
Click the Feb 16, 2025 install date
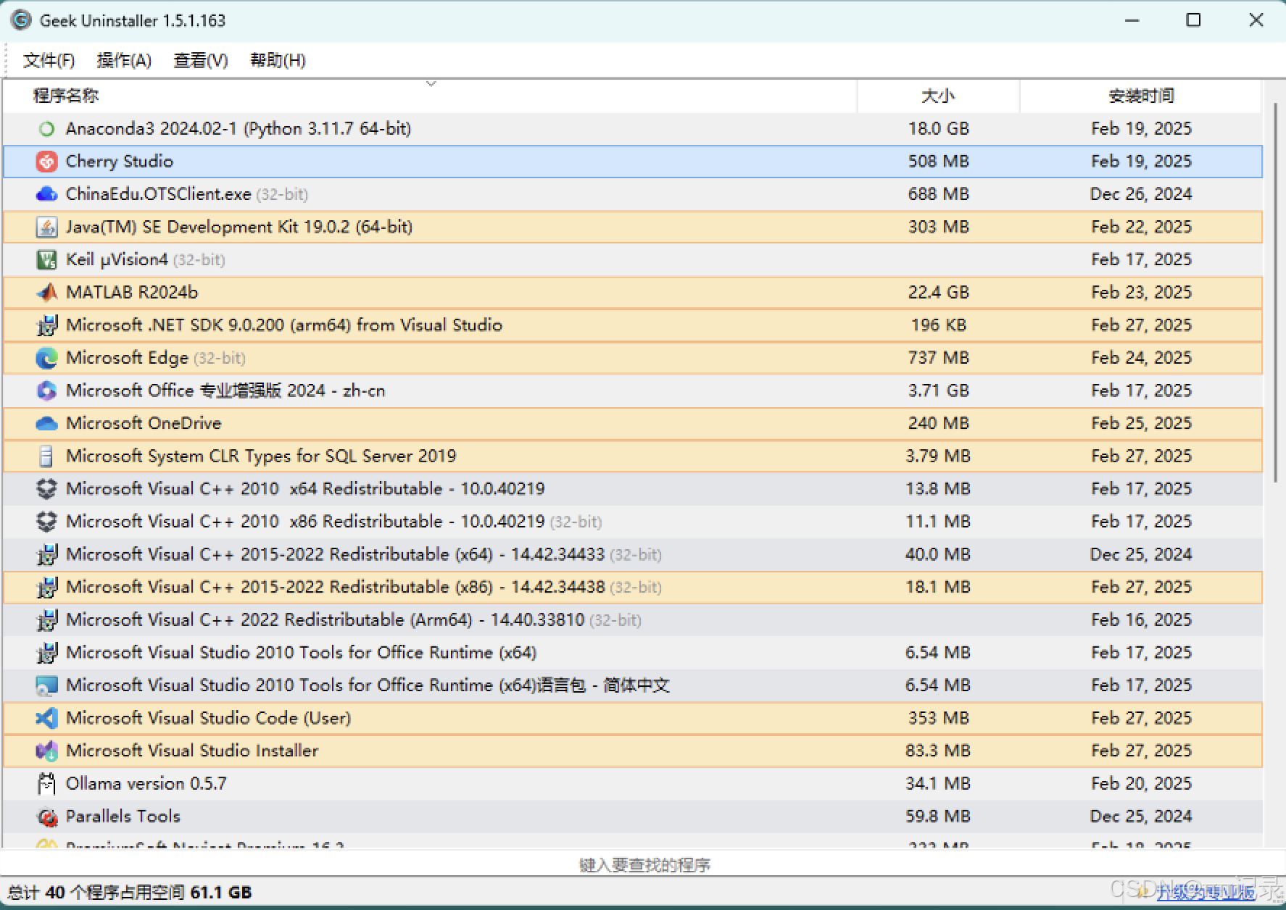click(x=1141, y=620)
